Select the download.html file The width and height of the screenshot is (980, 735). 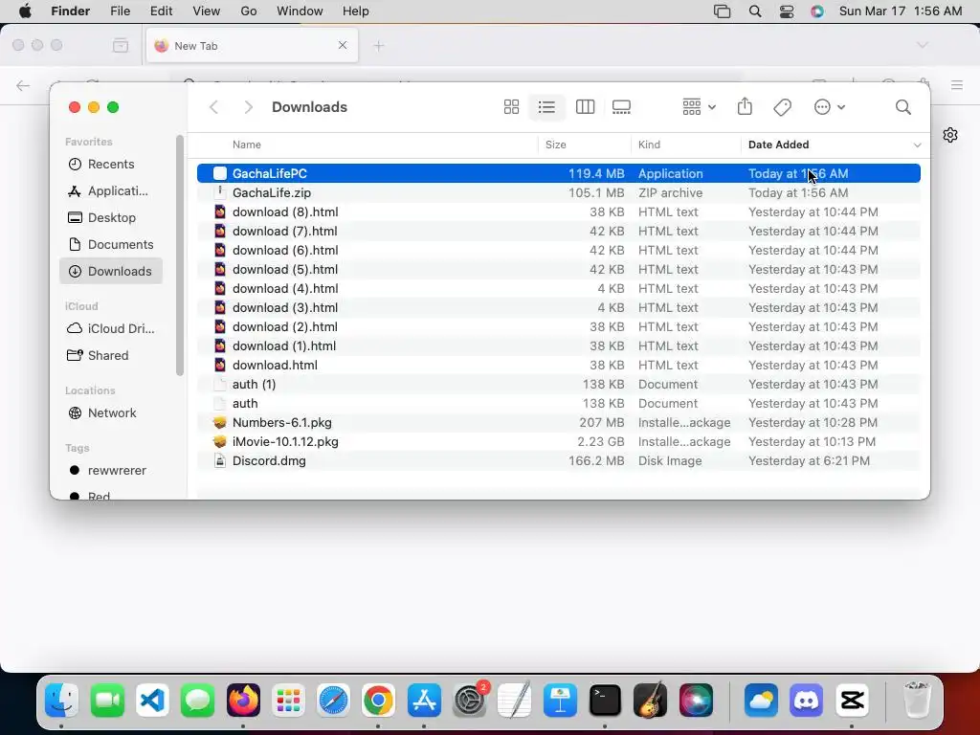[x=559, y=365]
